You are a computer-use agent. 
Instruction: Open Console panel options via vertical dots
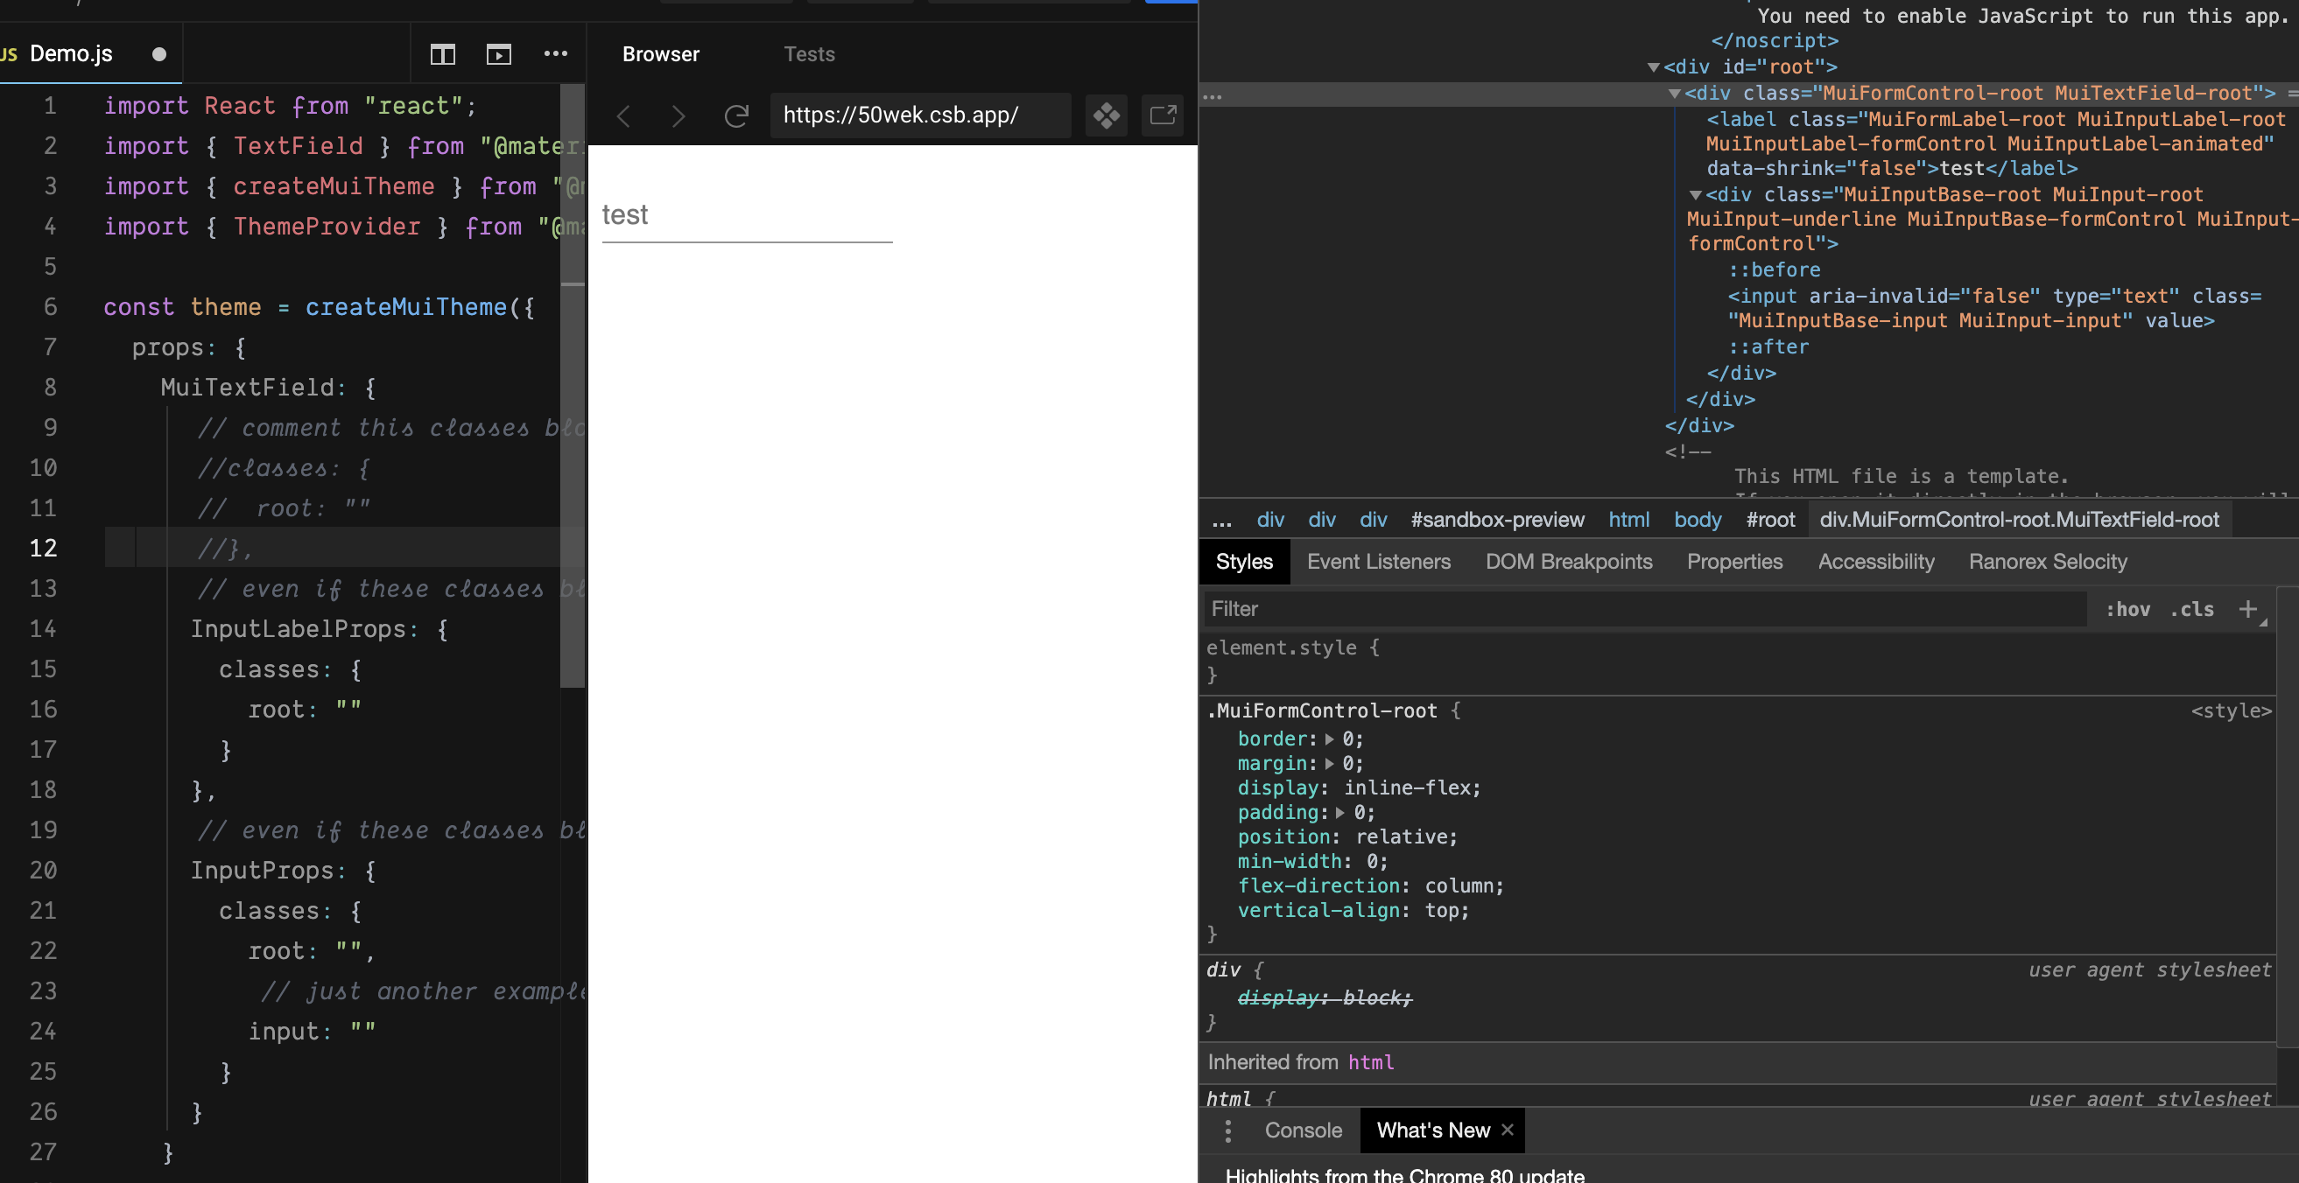point(1228,1130)
